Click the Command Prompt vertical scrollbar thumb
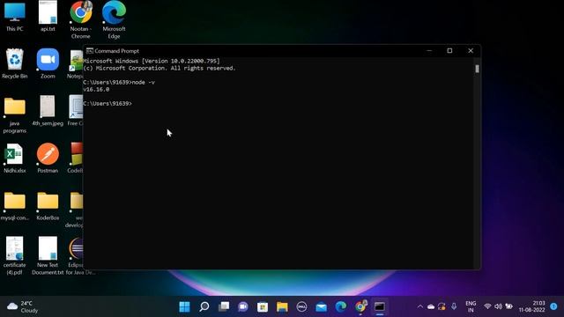This screenshot has height=317, width=564. pyautogui.click(x=477, y=69)
